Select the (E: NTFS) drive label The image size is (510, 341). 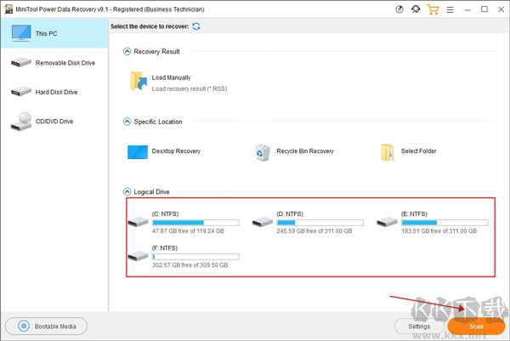(x=414, y=214)
